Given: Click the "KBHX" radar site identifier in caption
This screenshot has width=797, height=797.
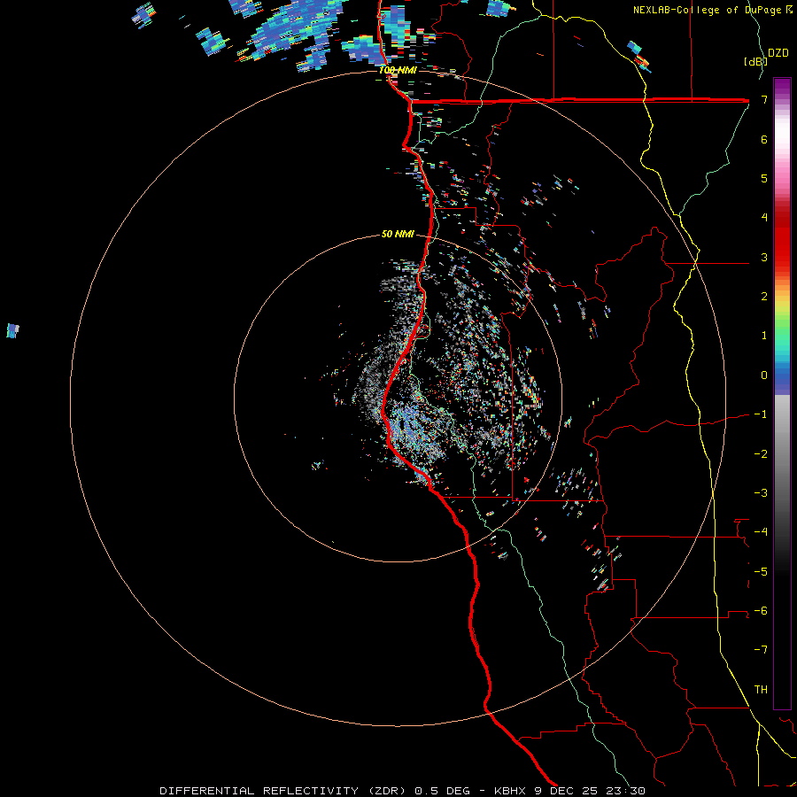Looking at the screenshot, I should point(511,791).
